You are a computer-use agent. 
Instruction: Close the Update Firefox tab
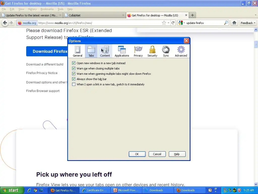point(60,15)
